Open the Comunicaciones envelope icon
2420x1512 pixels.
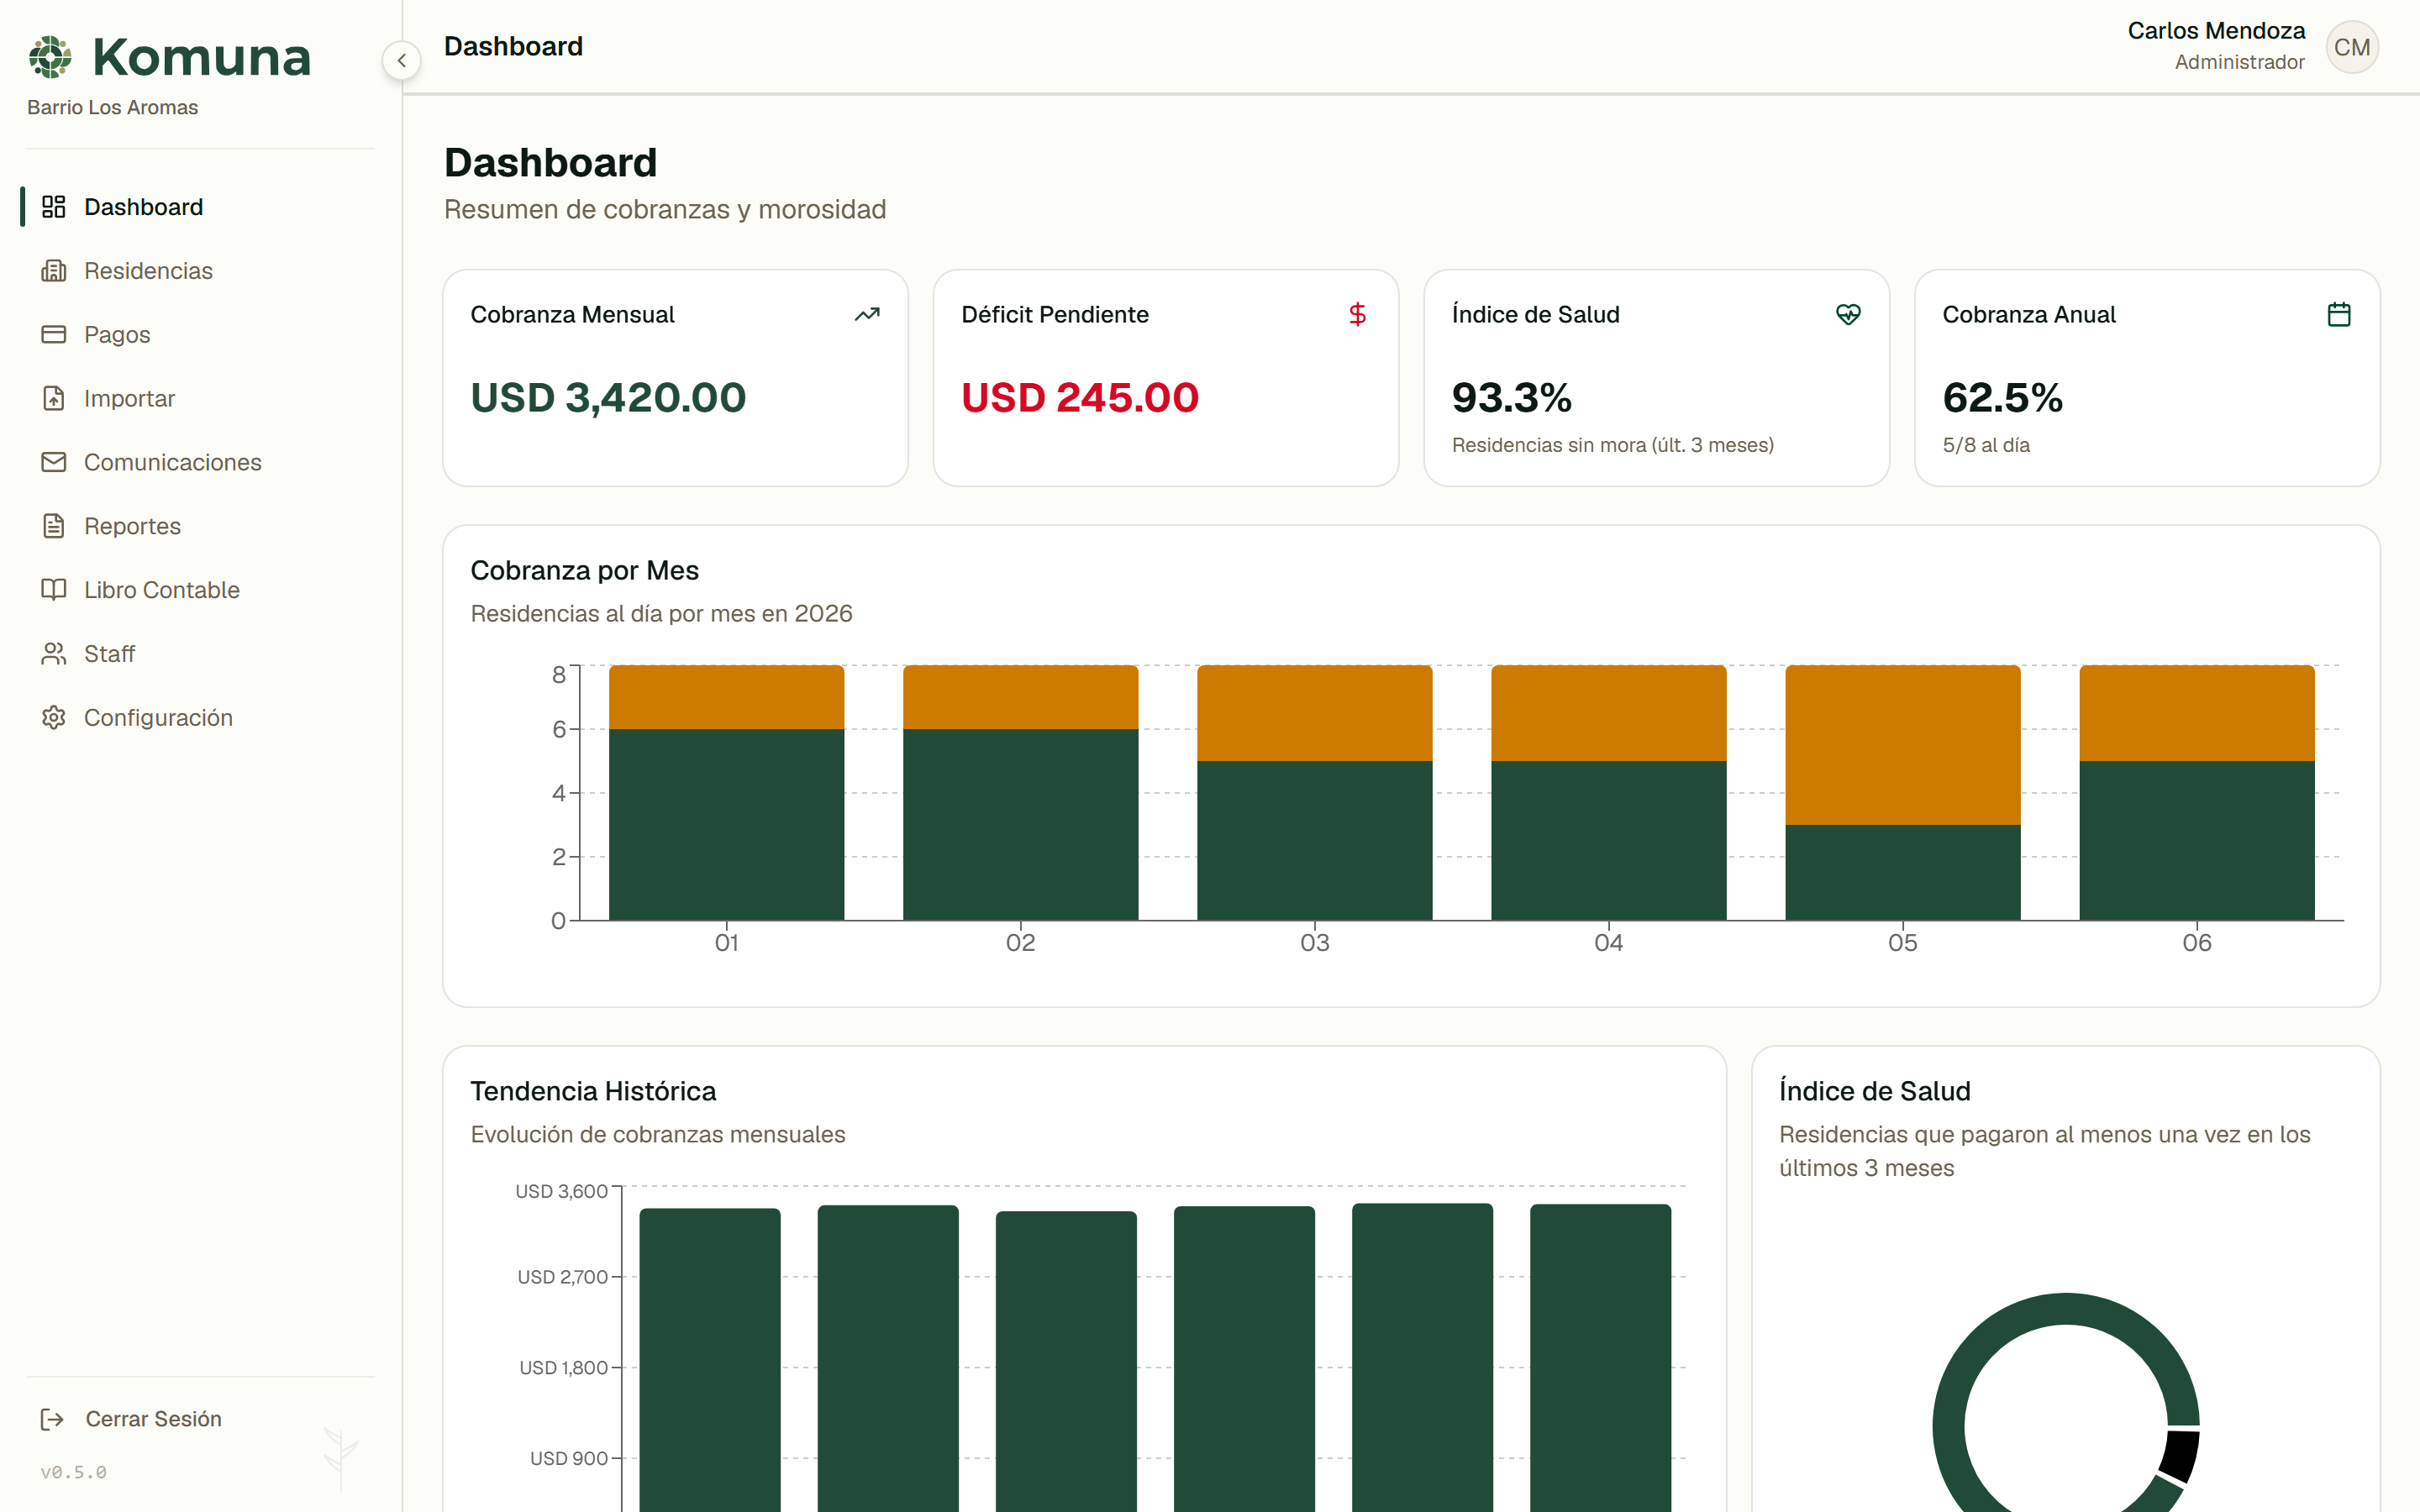pos(54,462)
